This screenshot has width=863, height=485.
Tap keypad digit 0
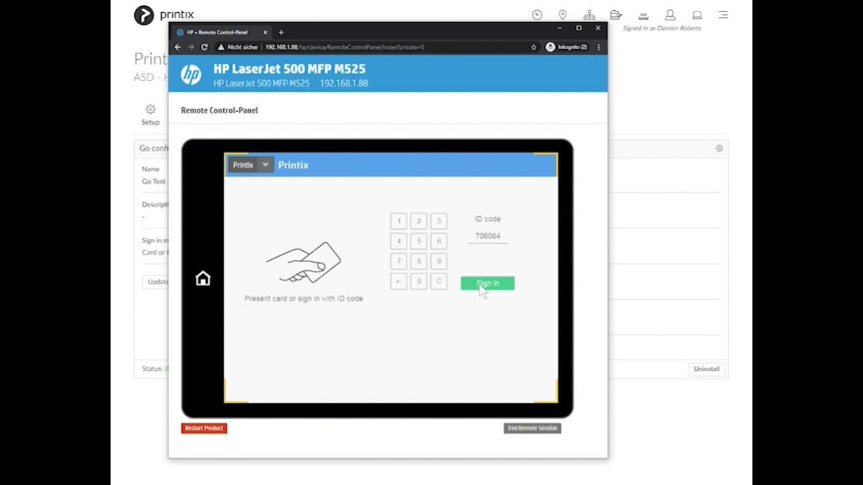[419, 282]
